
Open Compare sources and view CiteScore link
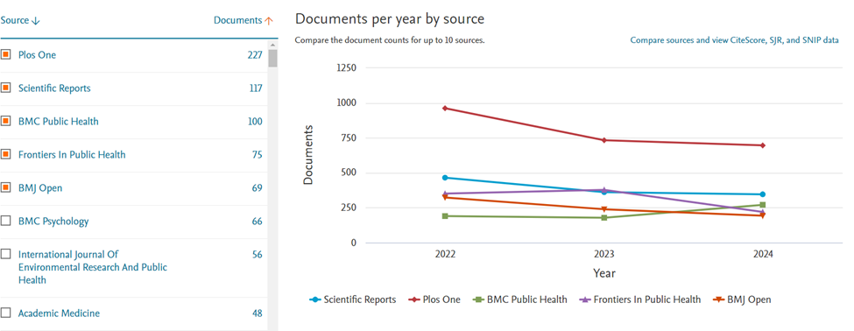734,40
